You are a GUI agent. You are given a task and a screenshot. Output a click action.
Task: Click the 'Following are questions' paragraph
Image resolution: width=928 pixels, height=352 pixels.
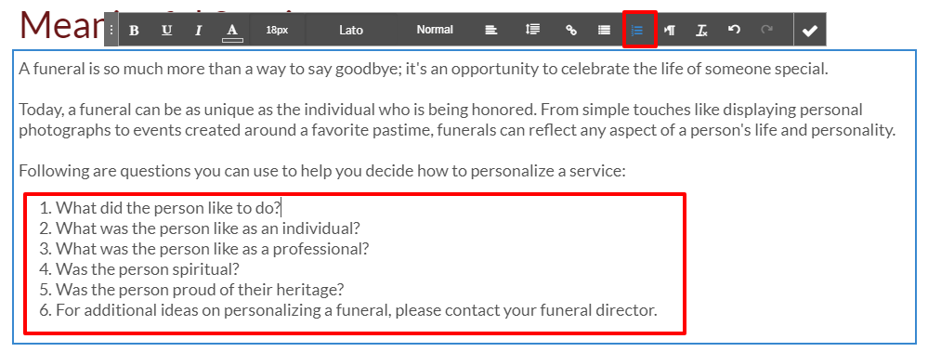322,172
